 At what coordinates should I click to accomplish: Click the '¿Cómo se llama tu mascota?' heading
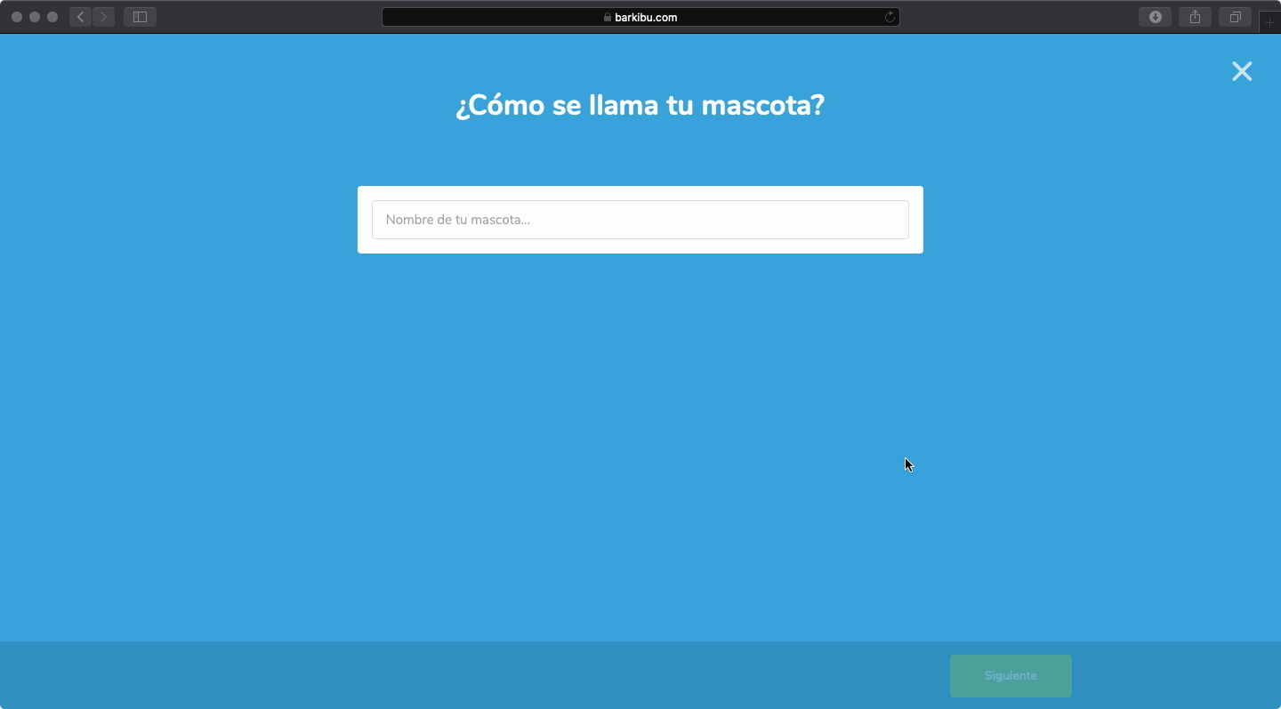coord(640,106)
